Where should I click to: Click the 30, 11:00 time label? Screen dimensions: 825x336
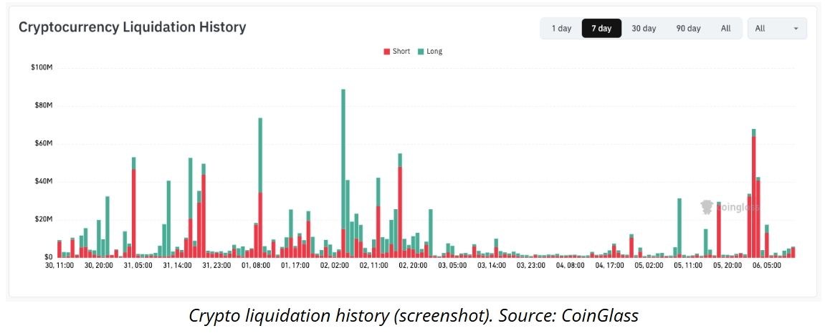tap(59, 266)
